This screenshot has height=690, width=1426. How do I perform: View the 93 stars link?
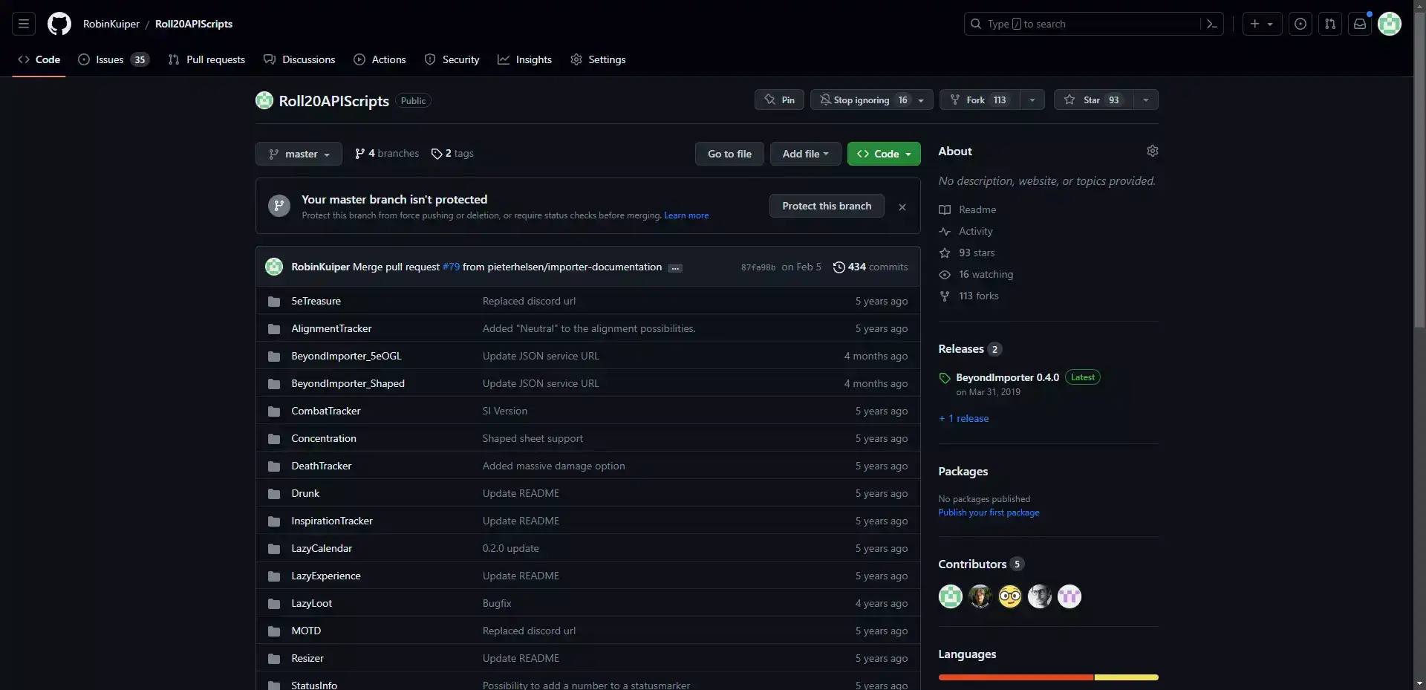(966, 253)
